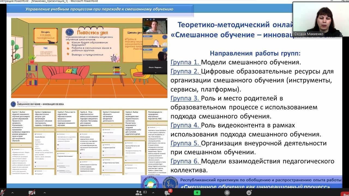Click Оксана Макиенко speaker video thumbnail
This screenshot has height=196, width=349.
[x=321, y=20]
